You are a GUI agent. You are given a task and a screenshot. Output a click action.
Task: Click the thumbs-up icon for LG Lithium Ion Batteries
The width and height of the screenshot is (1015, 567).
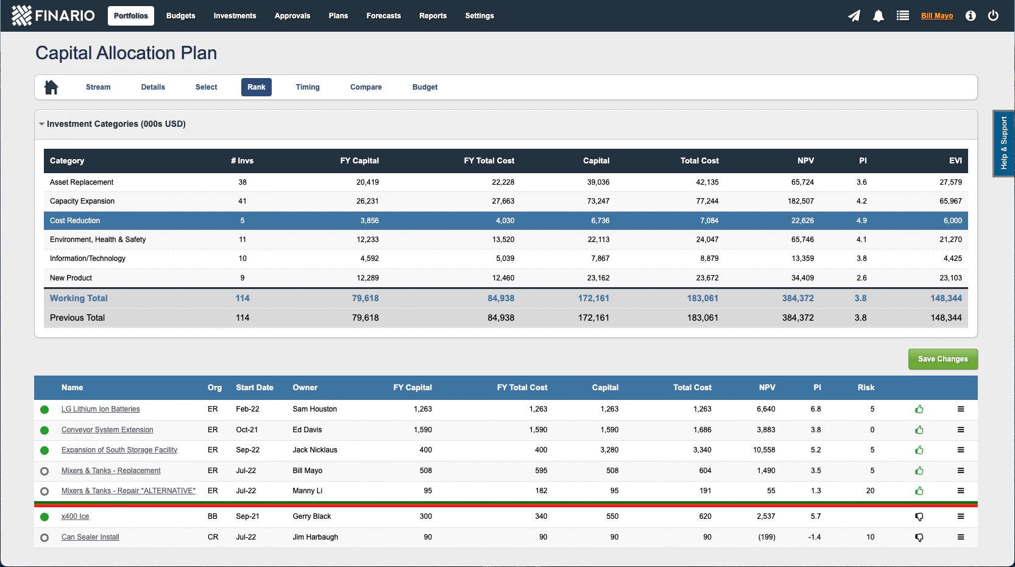pyautogui.click(x=919, y=409)
